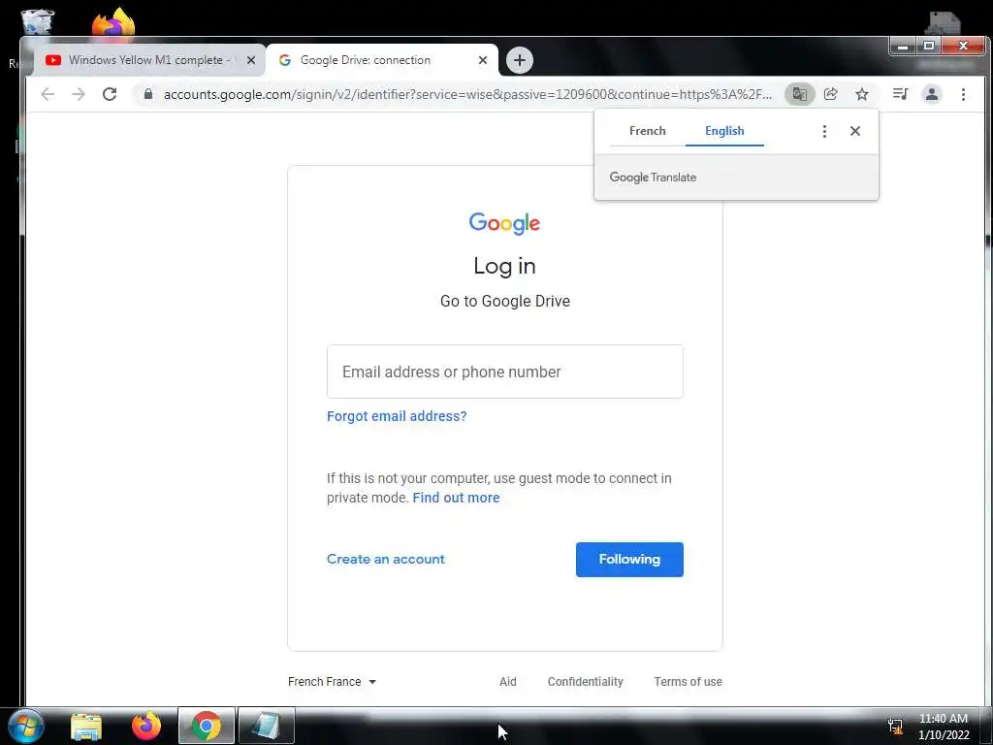Click the padlock site info icon
The image size is (993, 745).
(x=148, y=94)
